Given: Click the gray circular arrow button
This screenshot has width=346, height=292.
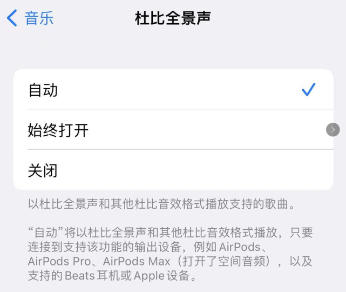Looking at the screenshot, I should (x=333, y=130).
